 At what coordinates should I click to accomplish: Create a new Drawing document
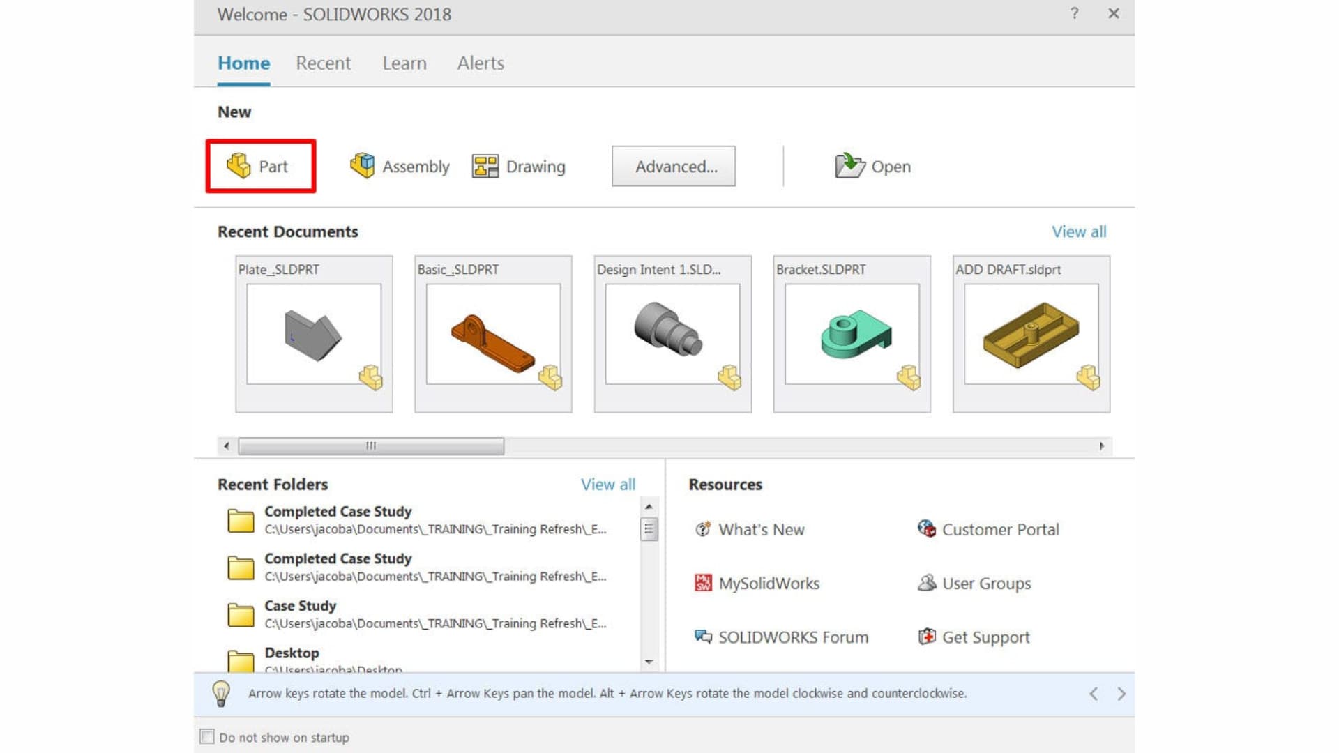coord(519,166)
